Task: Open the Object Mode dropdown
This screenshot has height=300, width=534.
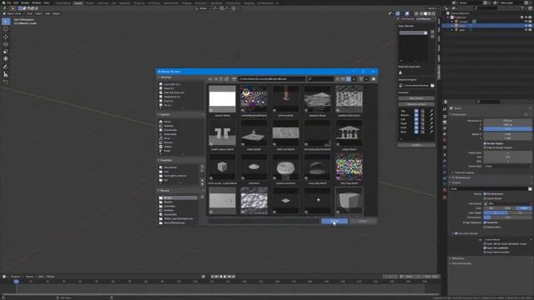Action: 13,13
